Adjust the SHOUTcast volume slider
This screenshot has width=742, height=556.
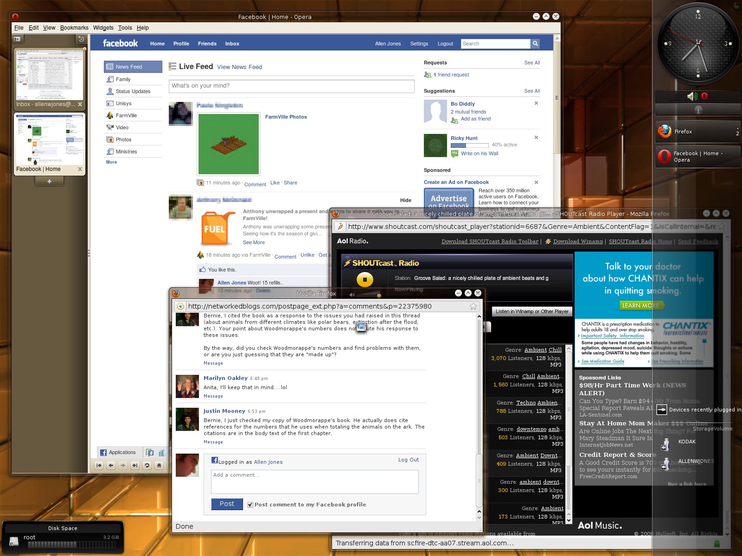[x=368, y=295]
